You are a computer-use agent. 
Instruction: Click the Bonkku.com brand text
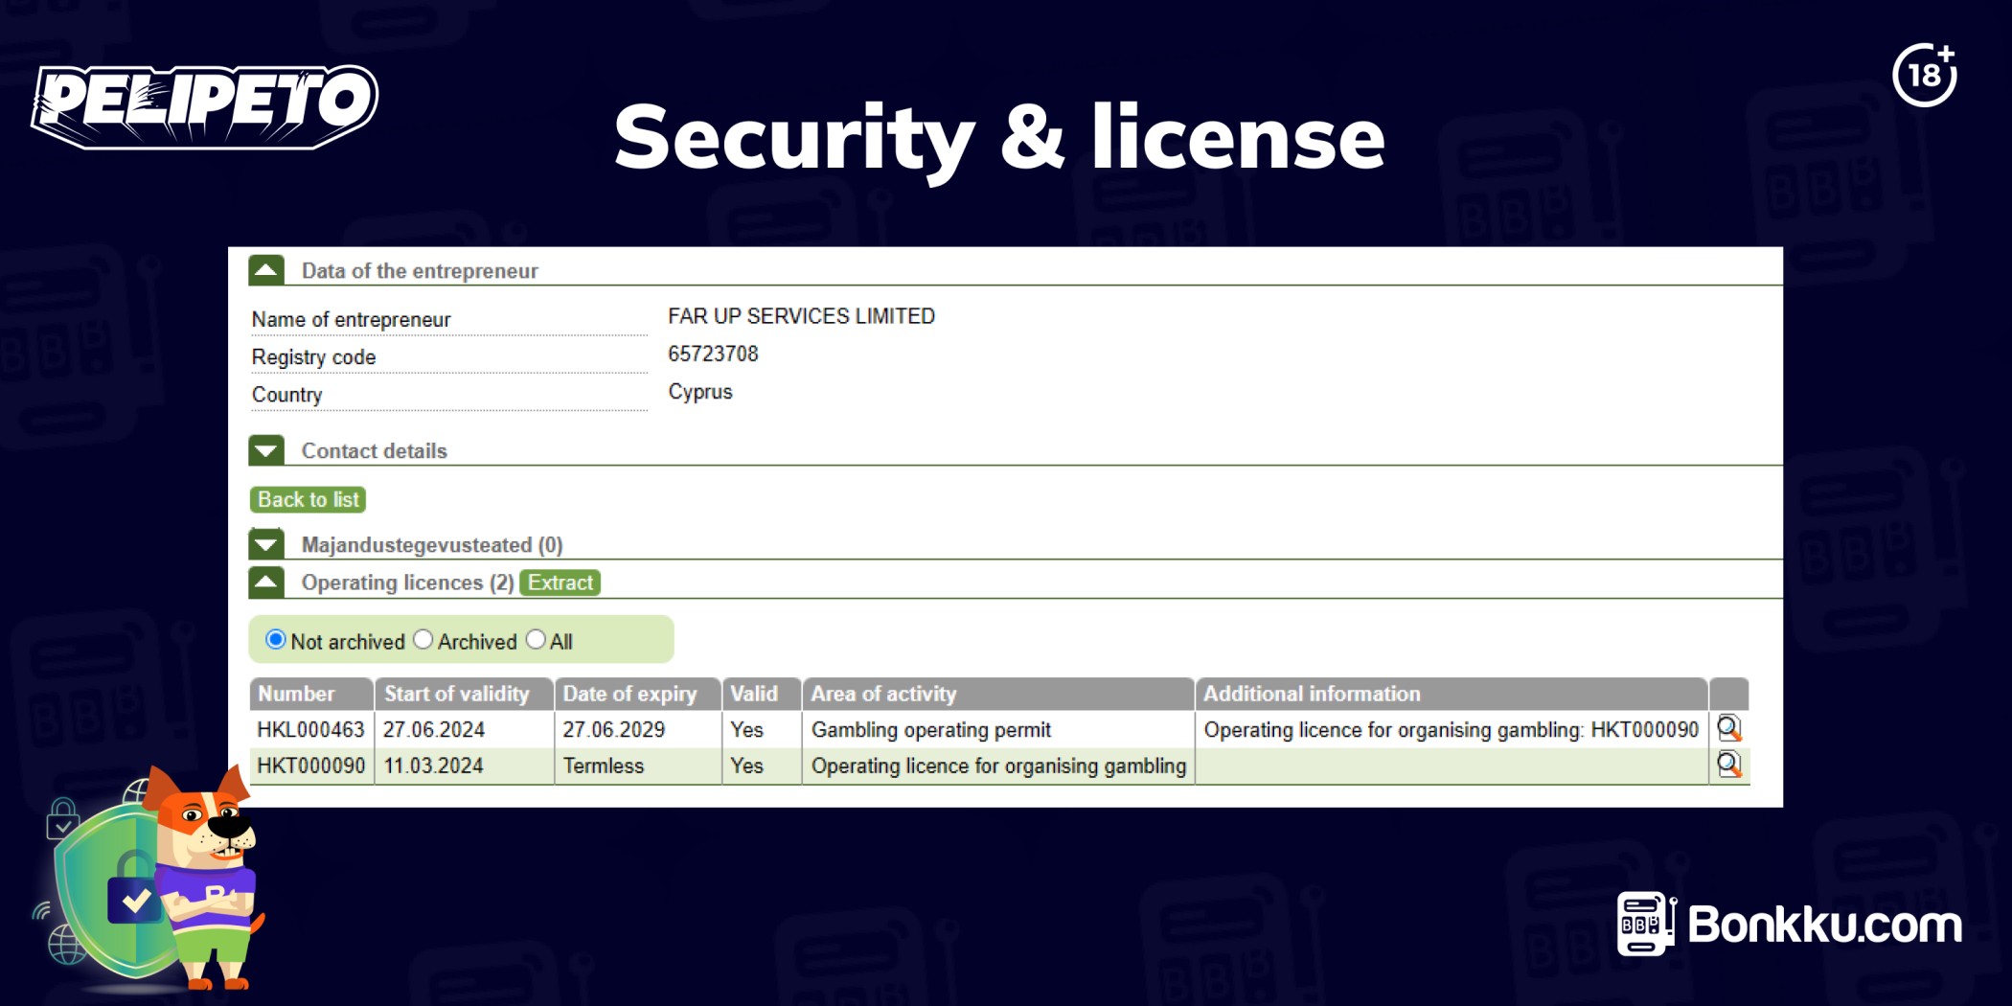[1824, 926]
